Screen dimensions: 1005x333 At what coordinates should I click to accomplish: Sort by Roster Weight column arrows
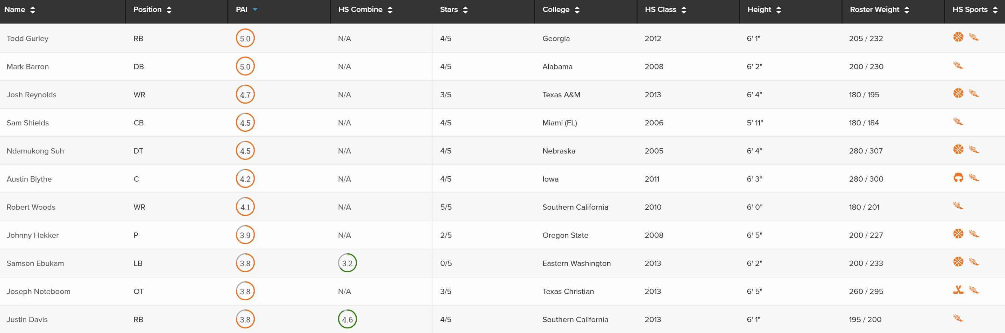[907, 10]
